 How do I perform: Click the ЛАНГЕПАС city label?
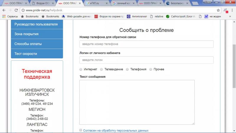37,124
